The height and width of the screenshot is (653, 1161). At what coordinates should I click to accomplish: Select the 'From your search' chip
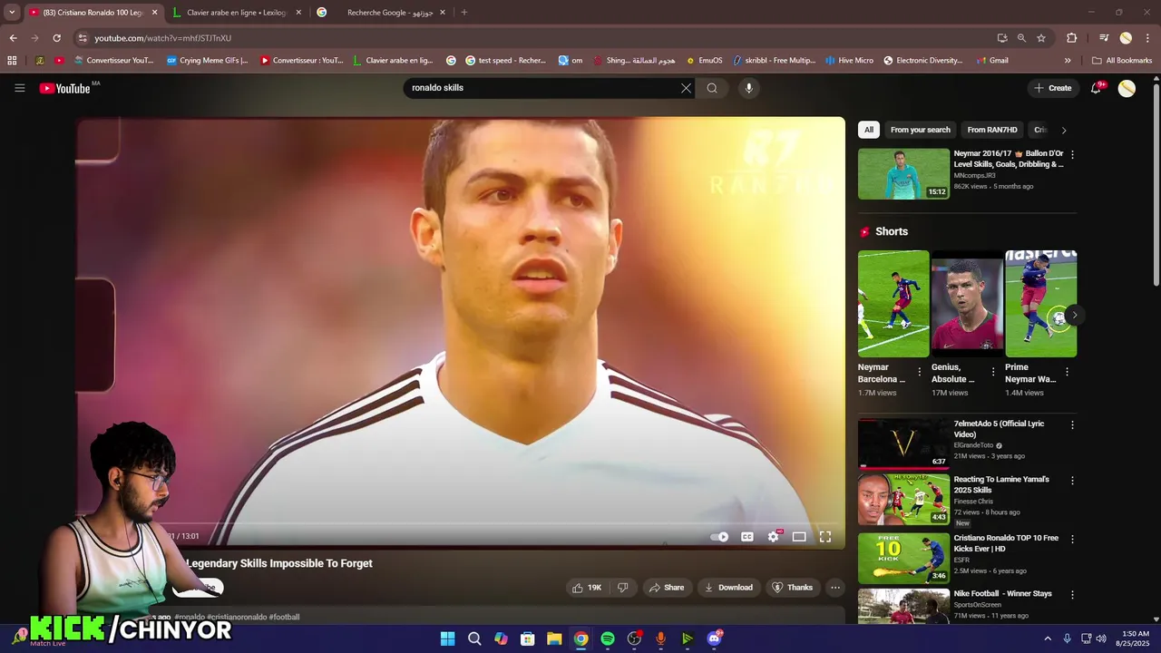tap(921, 130)
